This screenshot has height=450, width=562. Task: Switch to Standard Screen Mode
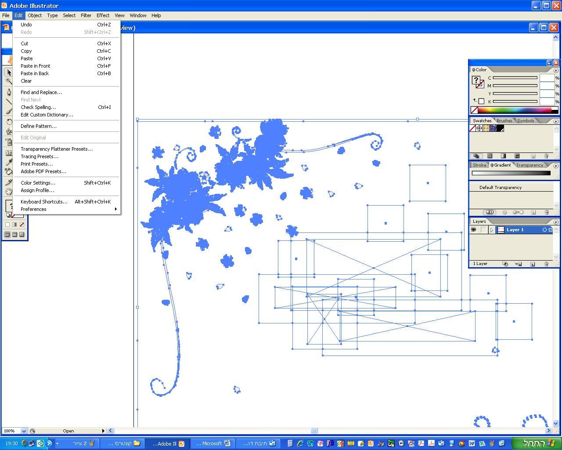(x=7, y=235)
